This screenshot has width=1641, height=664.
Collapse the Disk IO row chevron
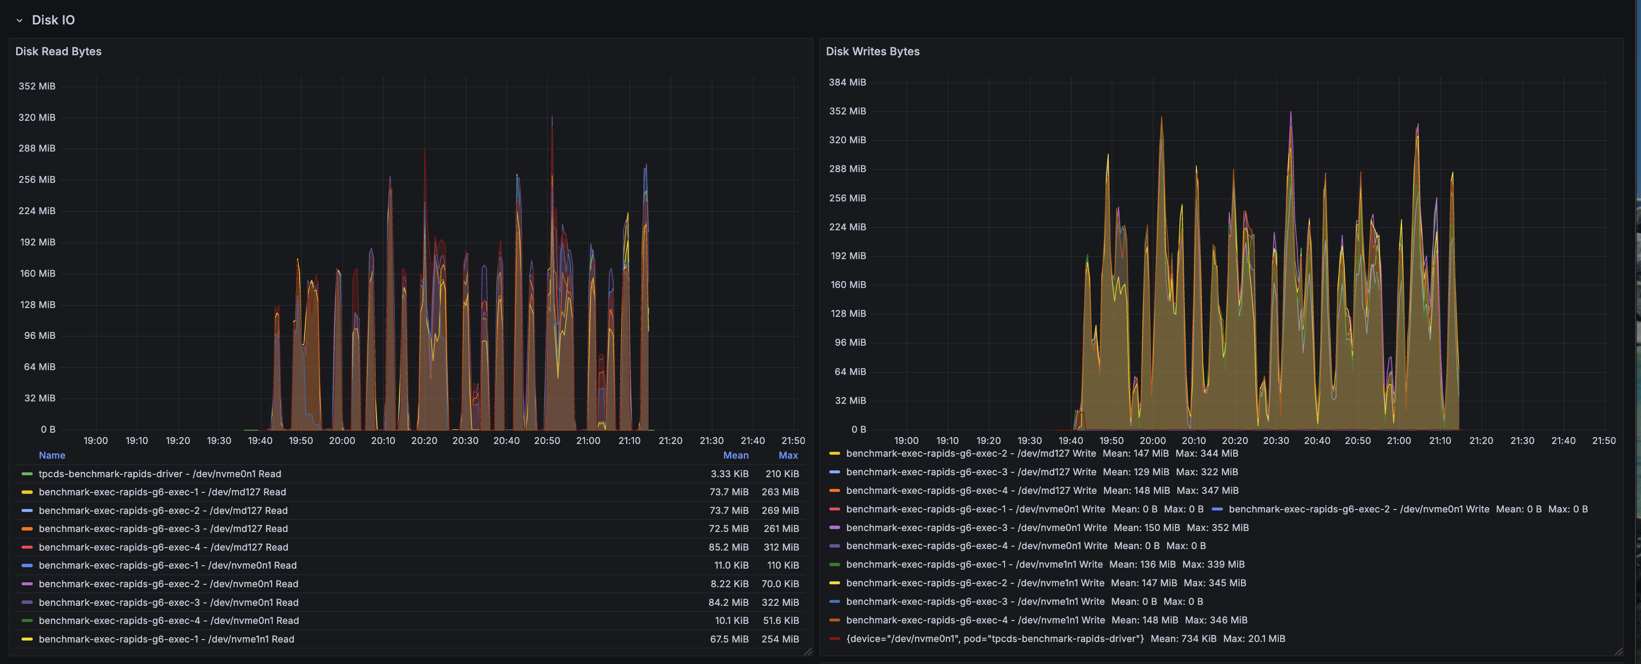[19, 21]
